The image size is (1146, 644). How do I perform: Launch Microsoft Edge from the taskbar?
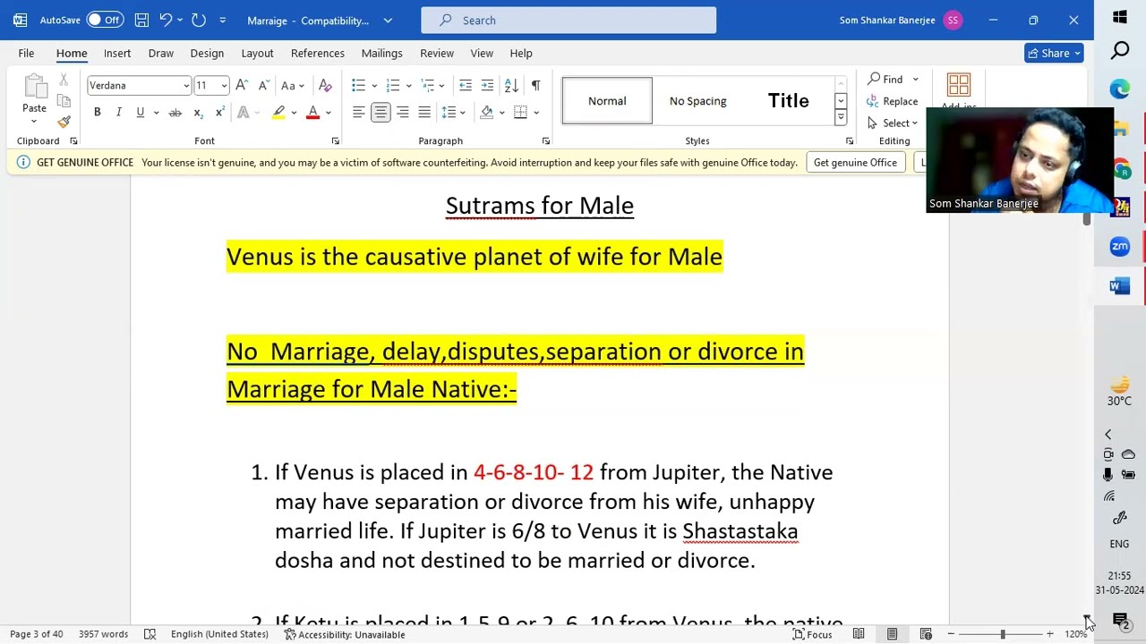[x=1120, y=88]
